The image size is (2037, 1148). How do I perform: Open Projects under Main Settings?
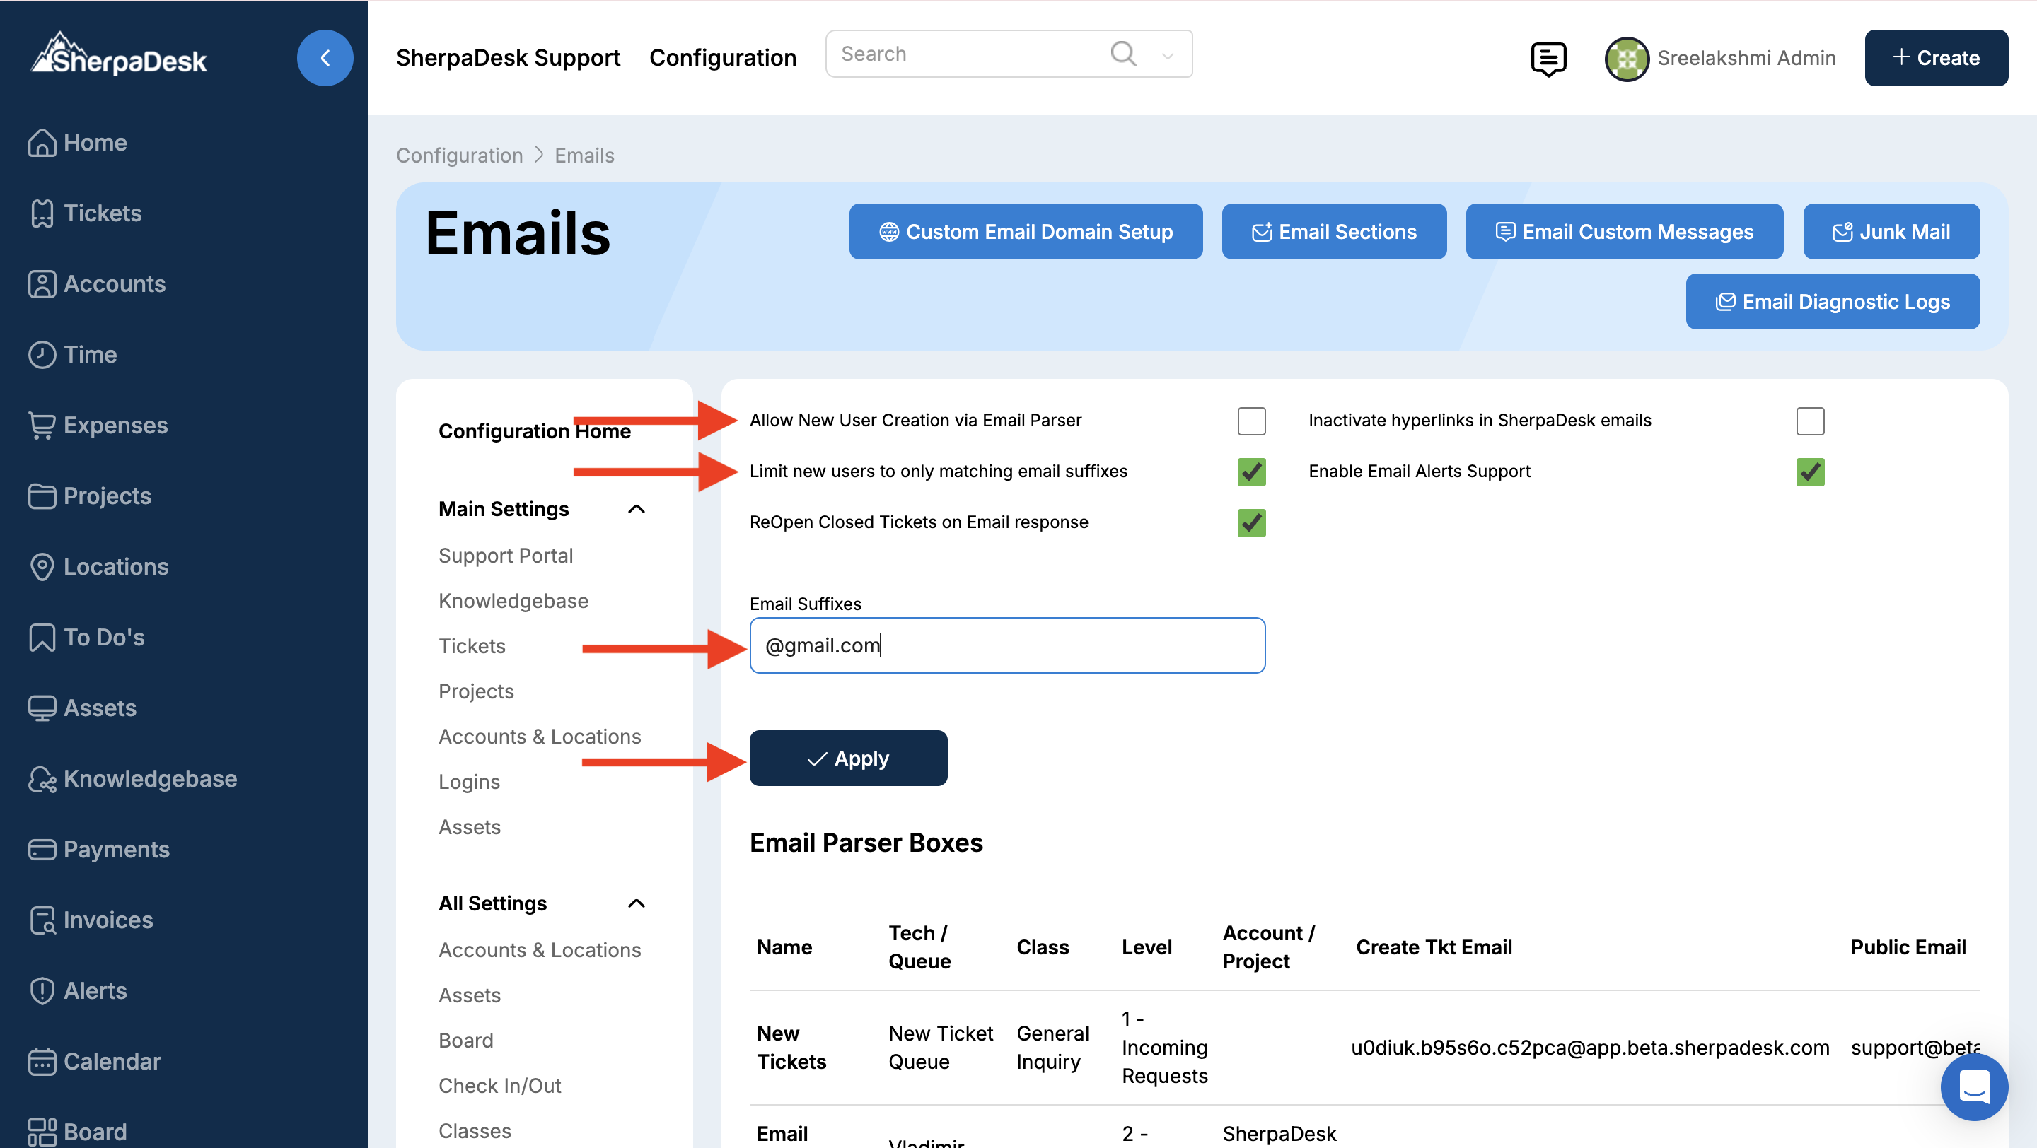click(x=476, y=691)
